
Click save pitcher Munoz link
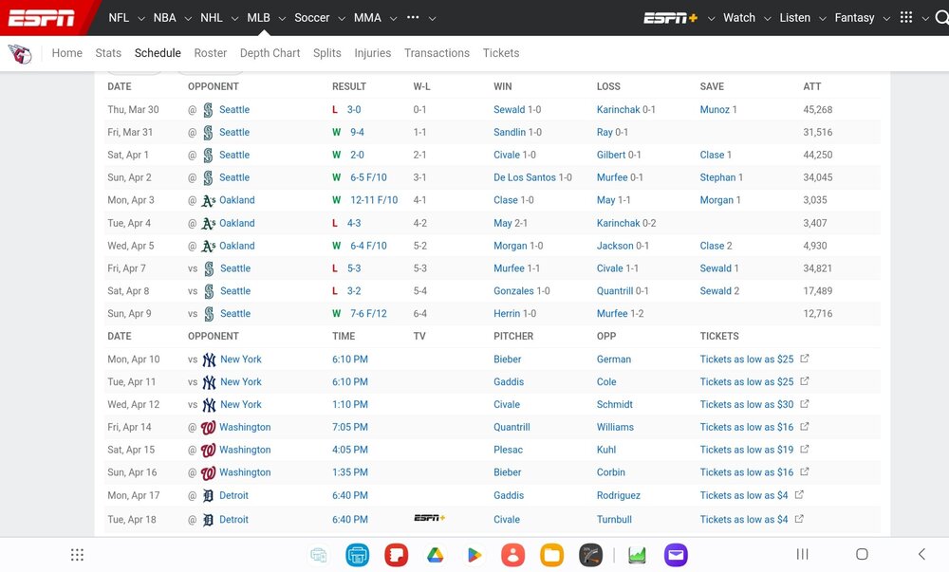pyautogui.click(x=715, y=109)
